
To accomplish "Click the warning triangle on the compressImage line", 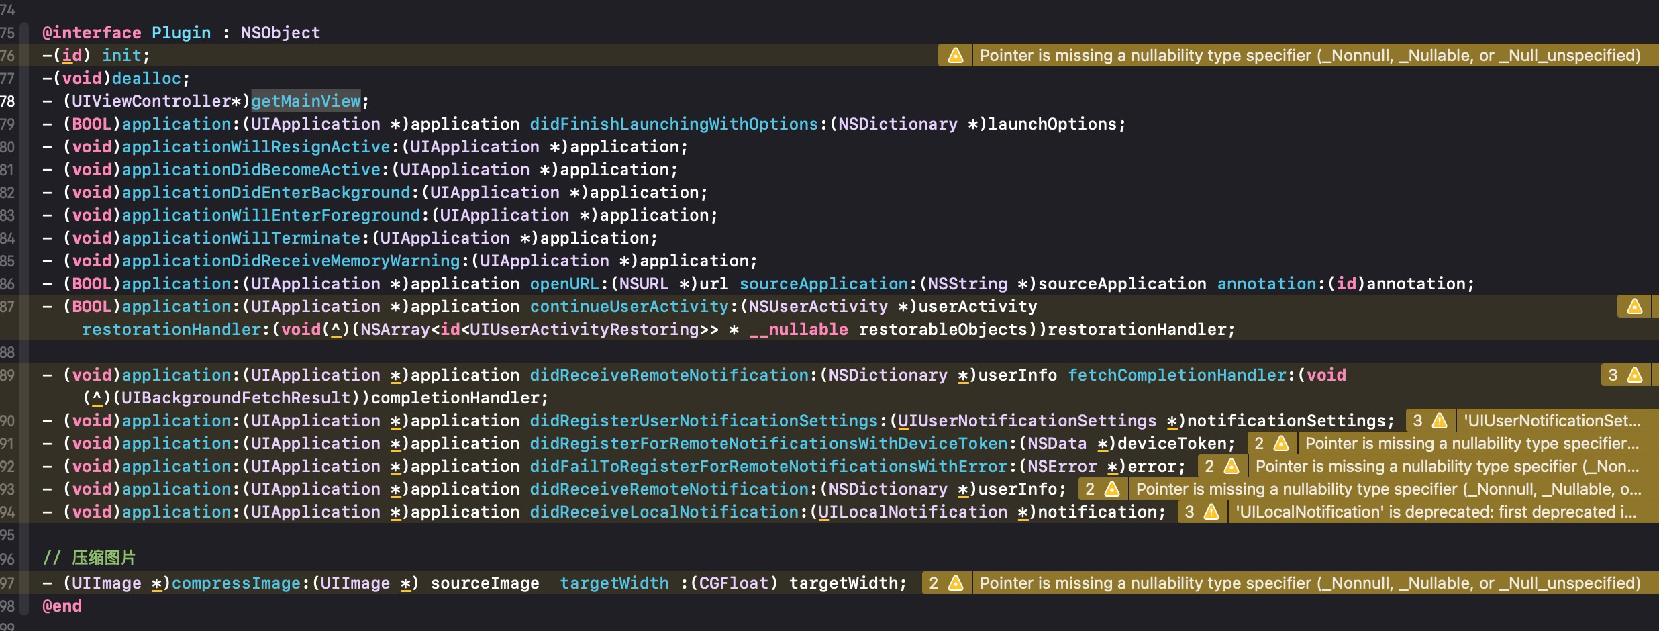I will (x=955, y=583).
